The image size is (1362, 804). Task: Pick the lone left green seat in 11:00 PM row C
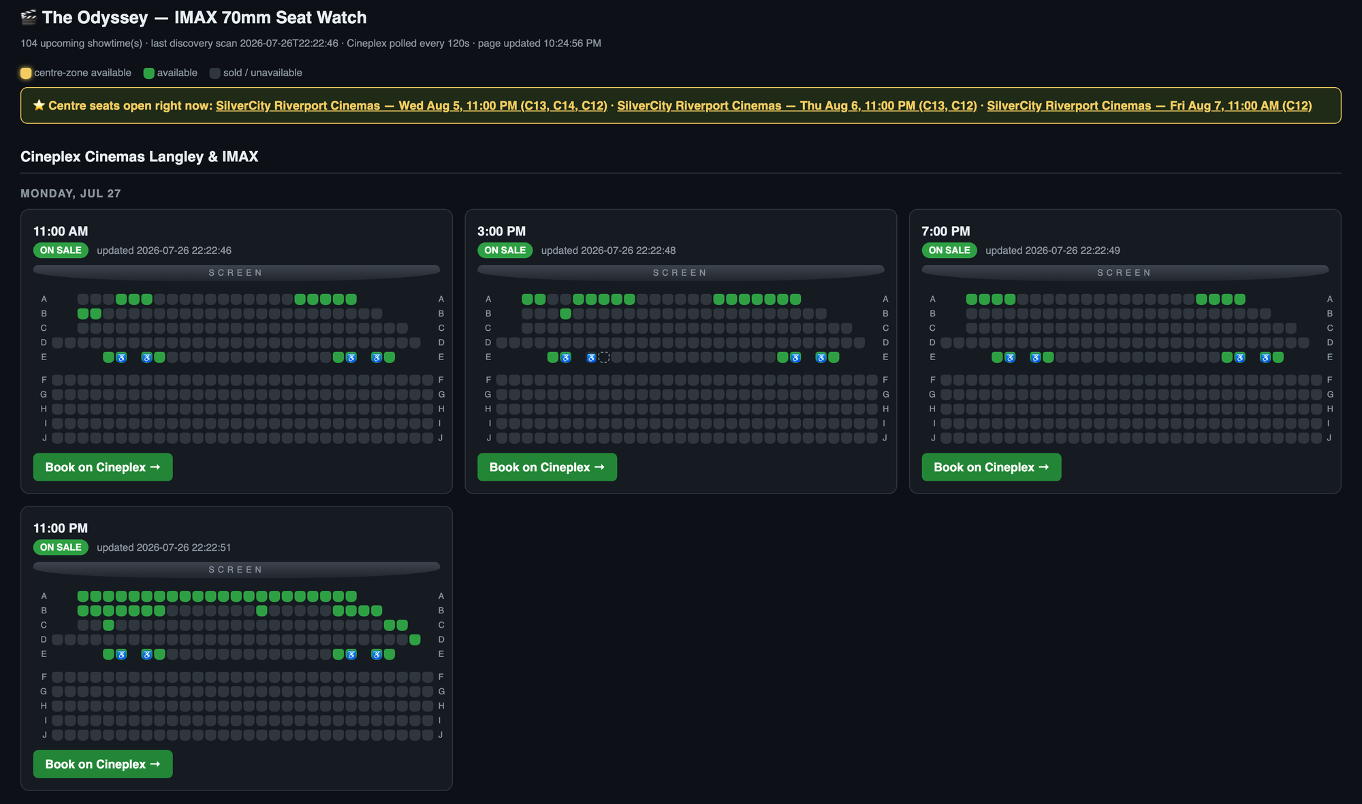(108, 625)
